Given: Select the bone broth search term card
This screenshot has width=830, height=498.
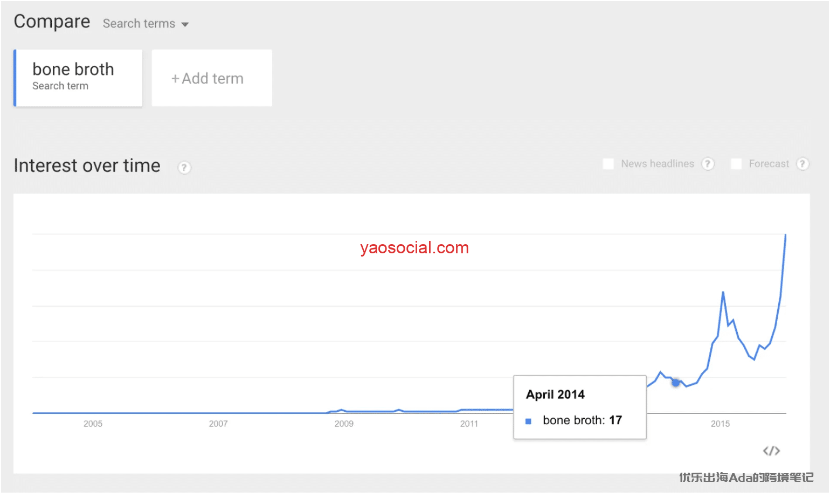Looking at the screenshot, I should tap(78, 78).
